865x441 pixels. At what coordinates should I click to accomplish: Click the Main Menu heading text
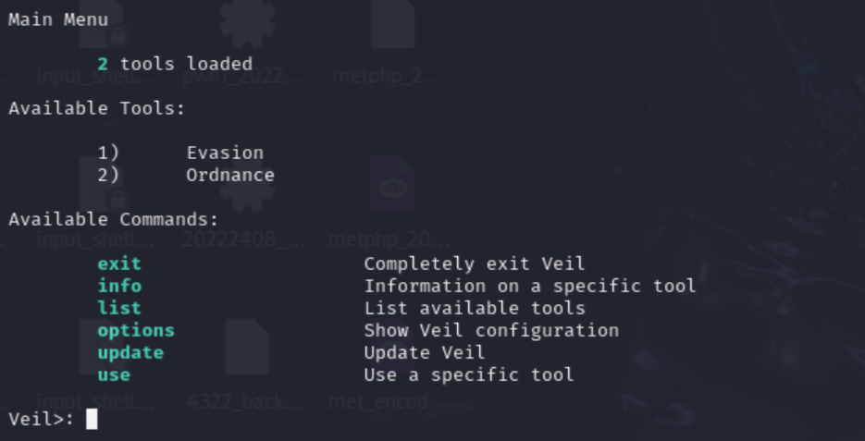pos(57,19)
